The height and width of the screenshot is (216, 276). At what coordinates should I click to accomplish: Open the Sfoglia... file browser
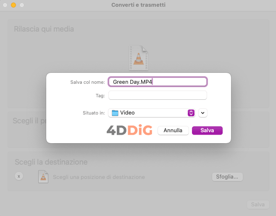pyautogui.click(x=227, y=177)
